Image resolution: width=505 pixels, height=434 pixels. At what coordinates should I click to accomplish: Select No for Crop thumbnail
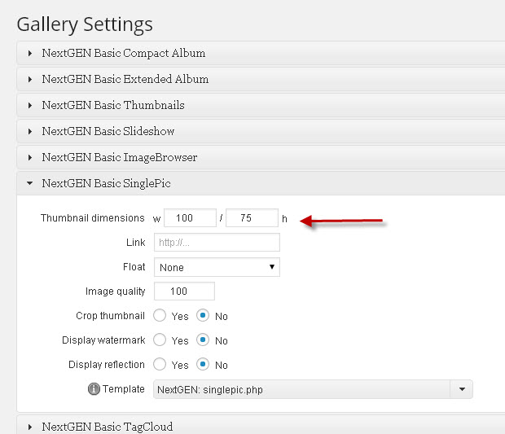(x=203, y=315)
